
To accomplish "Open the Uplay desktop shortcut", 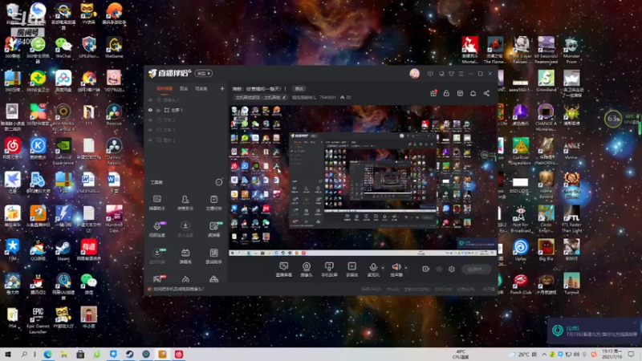I will tap(521, 250).
